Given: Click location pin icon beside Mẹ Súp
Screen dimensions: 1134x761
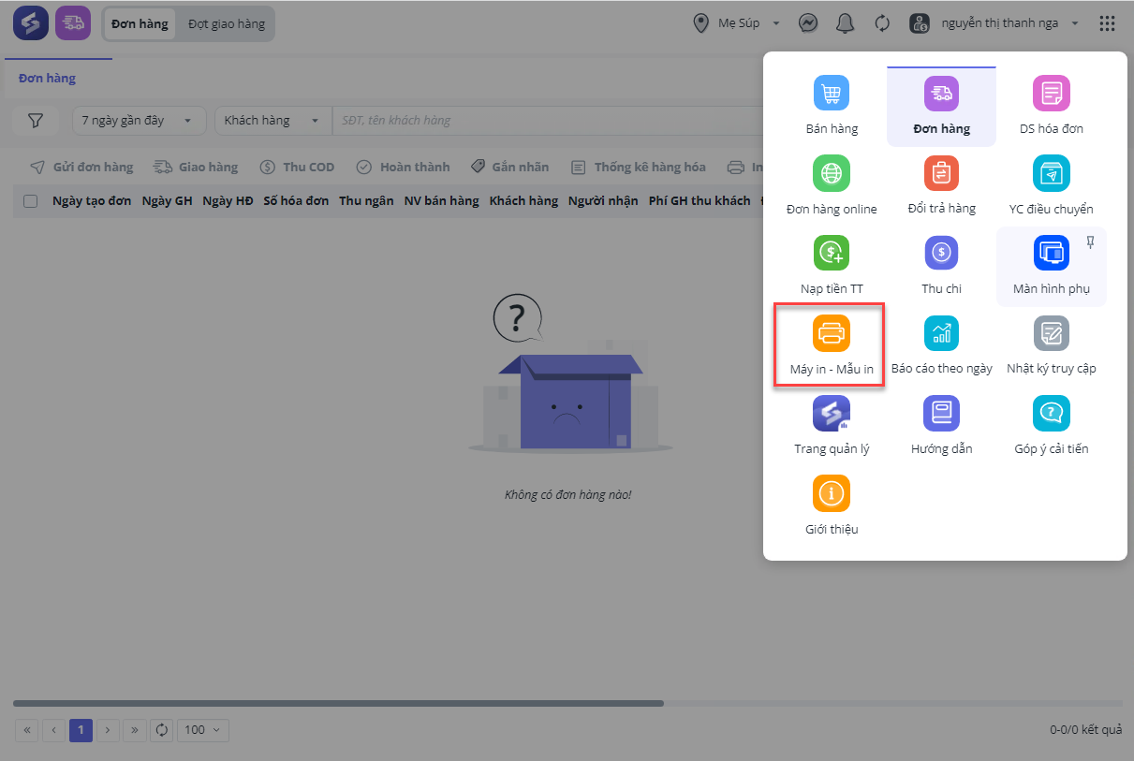Looking at the screenshot, I should 700,23.
